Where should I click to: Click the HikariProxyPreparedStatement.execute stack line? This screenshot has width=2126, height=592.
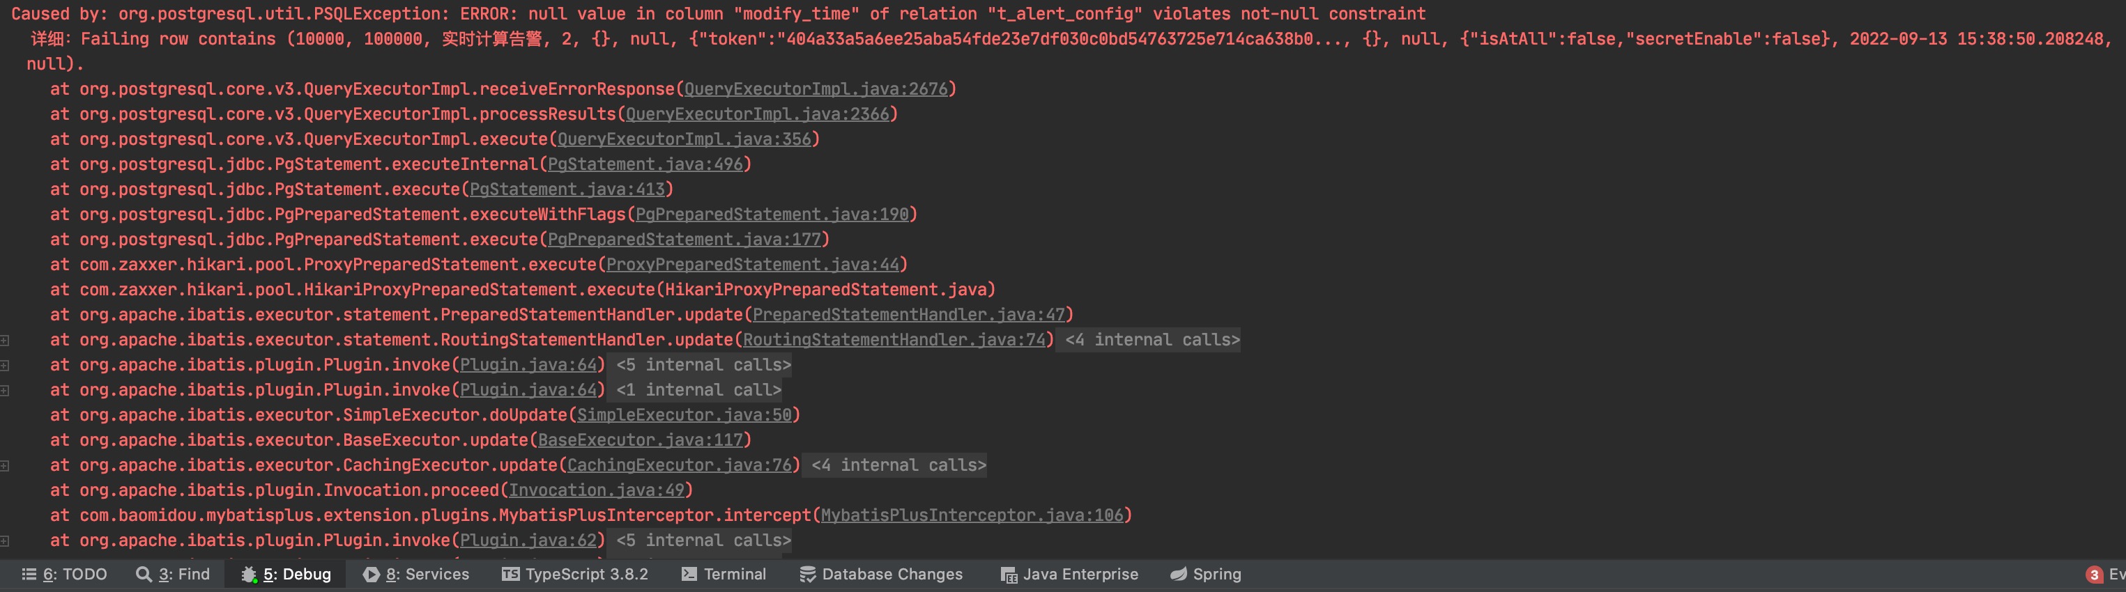click(523, 290)
